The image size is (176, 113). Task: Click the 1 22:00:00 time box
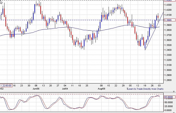pyautogui.click(x=6, y=86)
